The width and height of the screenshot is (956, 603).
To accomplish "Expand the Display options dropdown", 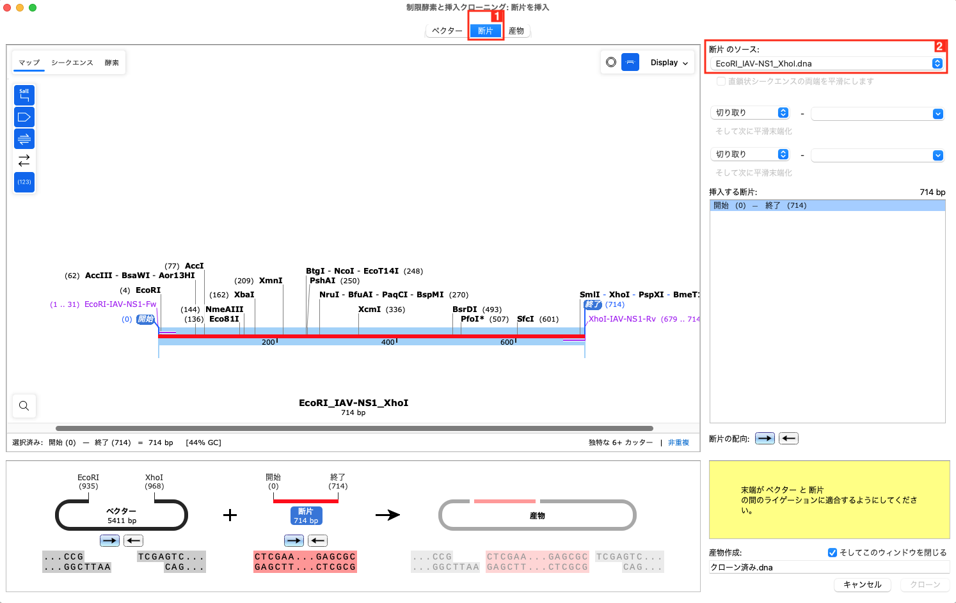I will coord(669,62).
